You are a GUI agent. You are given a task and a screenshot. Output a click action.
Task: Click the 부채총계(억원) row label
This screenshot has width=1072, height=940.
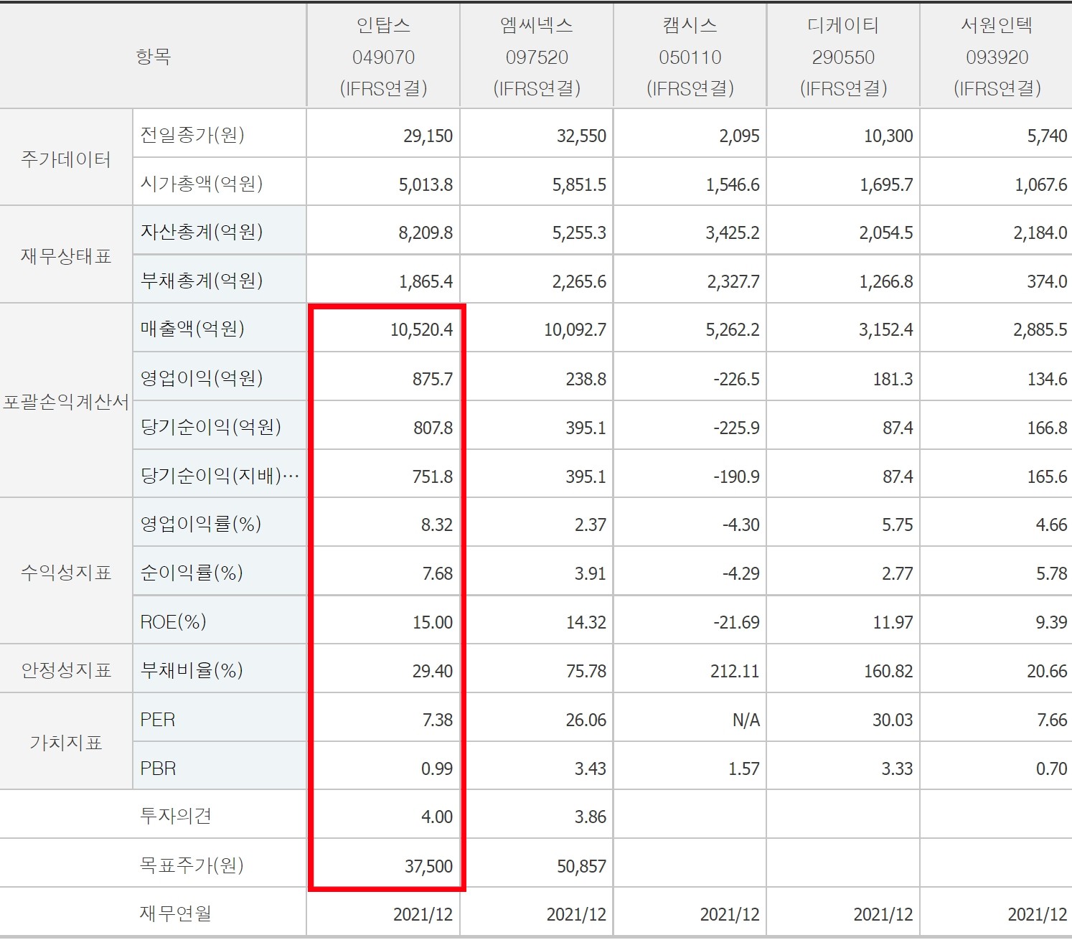click(202, 281)
